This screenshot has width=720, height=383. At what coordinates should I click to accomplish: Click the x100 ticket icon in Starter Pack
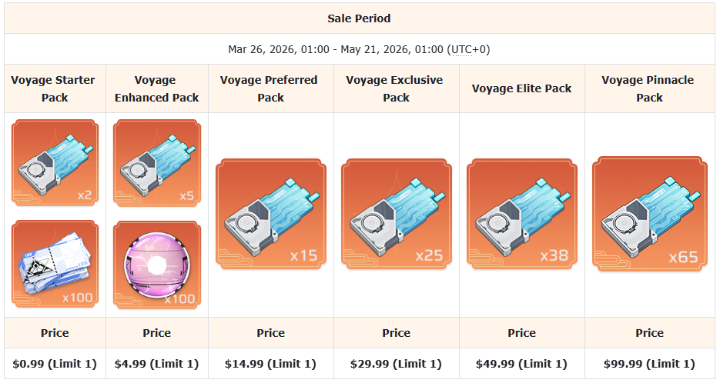(55, 265)
